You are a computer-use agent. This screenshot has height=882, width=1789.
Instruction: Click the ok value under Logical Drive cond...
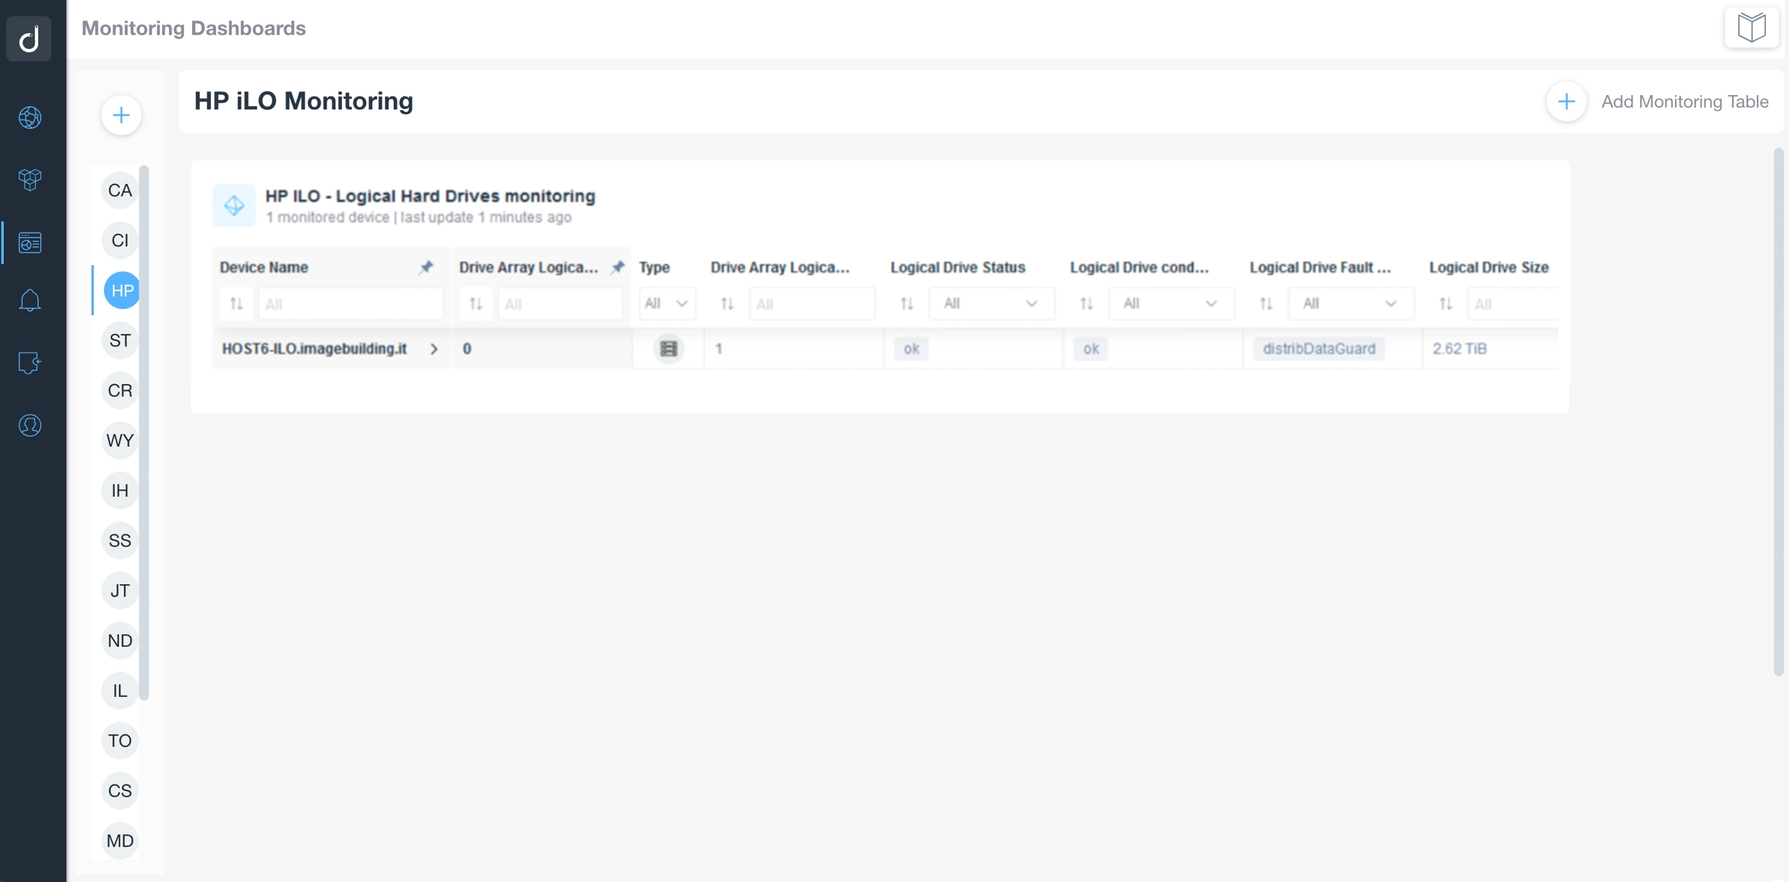[x=1091, y=348]
